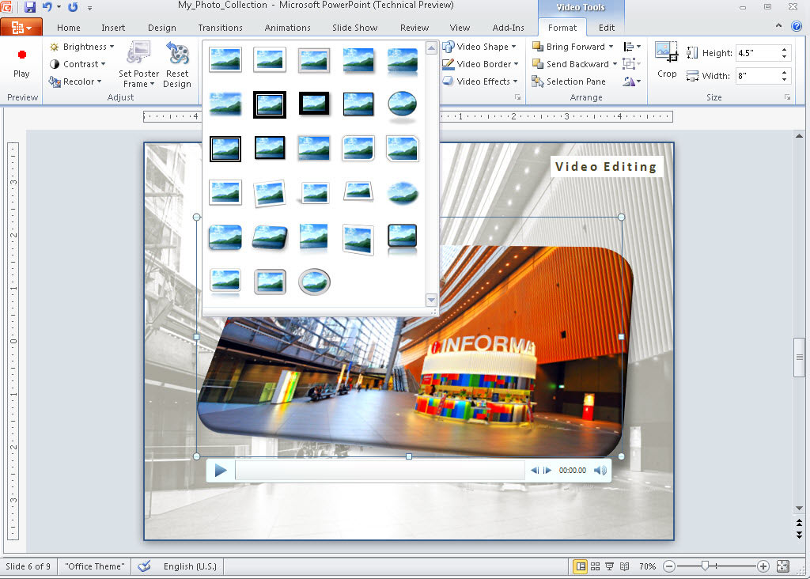This screenshot has width=810, height=579.
Task: Switch to Normal view icon
Action: (x=581, y=566)
